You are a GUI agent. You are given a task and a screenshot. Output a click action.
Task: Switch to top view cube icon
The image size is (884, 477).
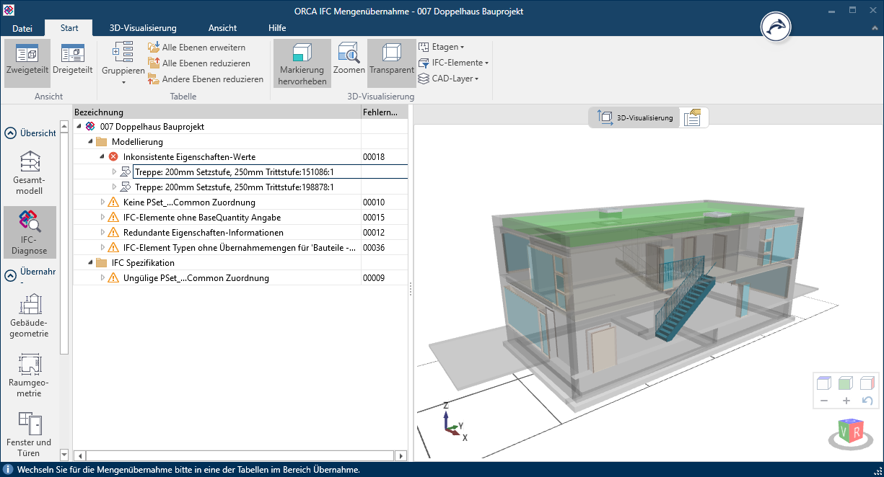click(823, 383)
